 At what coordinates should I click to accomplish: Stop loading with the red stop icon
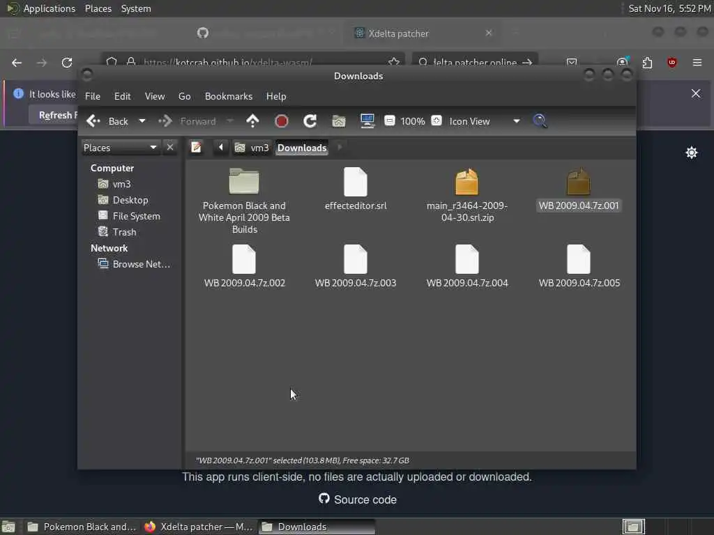(282, 121)
